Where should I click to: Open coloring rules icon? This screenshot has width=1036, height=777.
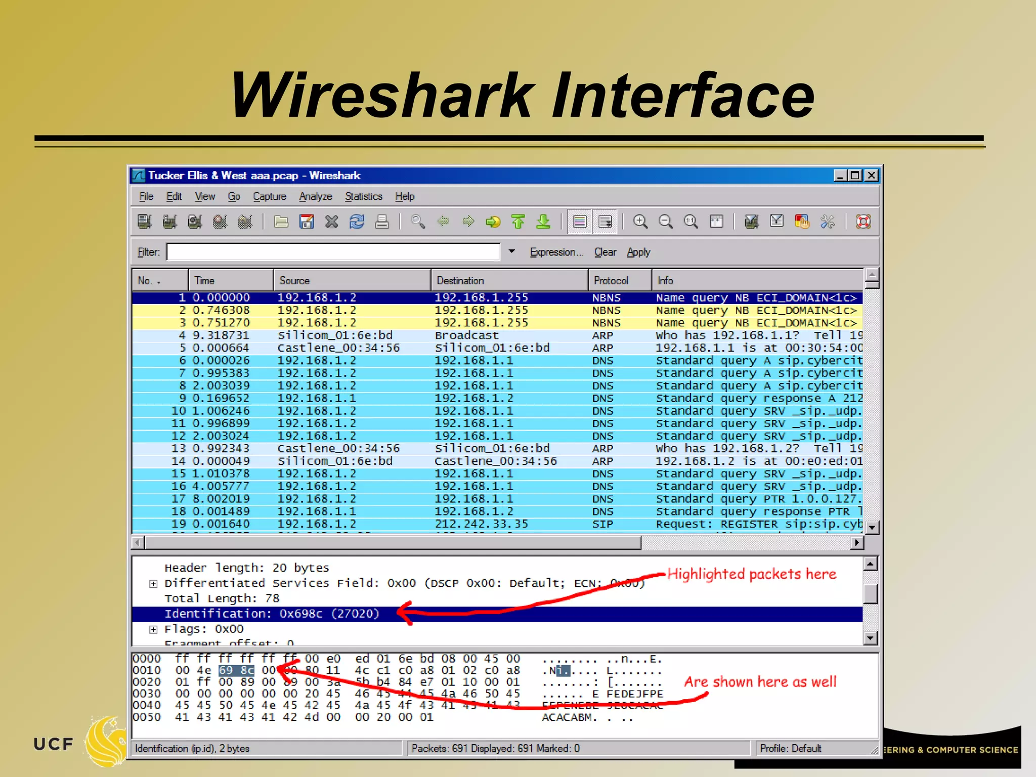(802, 222)
